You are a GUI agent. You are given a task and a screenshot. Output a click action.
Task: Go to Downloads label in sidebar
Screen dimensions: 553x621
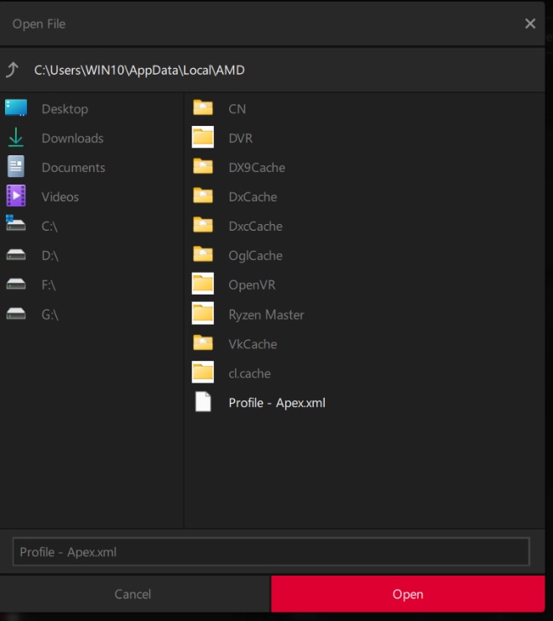click(x=72, y=138)
